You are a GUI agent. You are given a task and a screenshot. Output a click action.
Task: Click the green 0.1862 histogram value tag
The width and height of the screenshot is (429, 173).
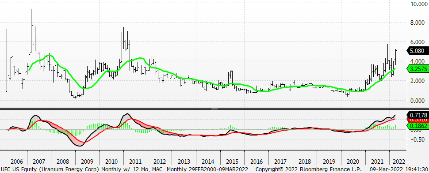(x=418, y=126)
